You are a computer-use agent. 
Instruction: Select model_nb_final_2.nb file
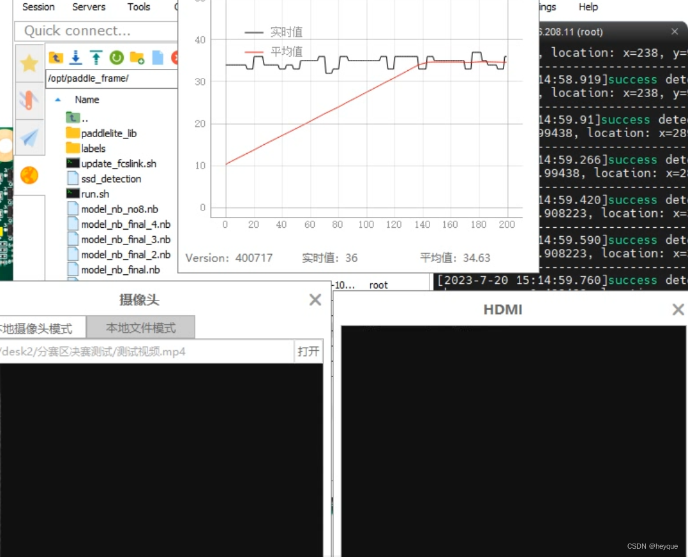(119, 255)
